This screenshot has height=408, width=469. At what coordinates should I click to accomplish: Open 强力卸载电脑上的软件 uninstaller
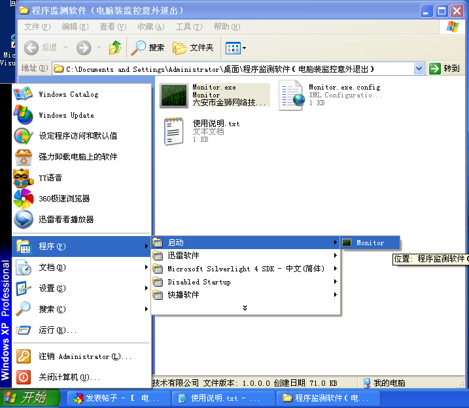click(81, 157)
